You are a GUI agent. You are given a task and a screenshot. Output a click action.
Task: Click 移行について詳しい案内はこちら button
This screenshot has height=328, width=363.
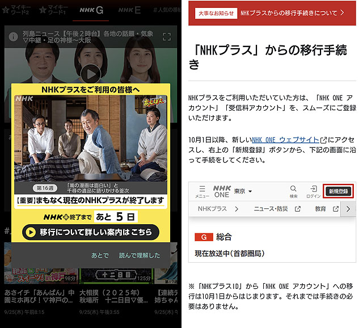coord(91,232)
